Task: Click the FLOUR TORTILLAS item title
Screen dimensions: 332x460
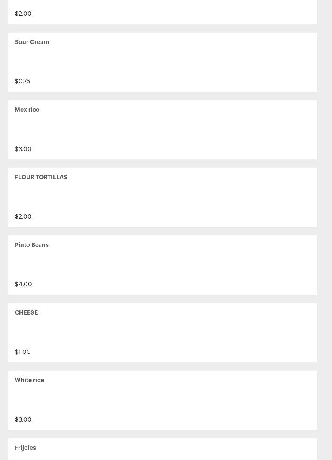Action: (x=41, y=177)
